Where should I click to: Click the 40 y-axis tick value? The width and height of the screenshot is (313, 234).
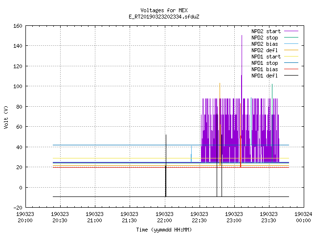[x=19, y=147]
